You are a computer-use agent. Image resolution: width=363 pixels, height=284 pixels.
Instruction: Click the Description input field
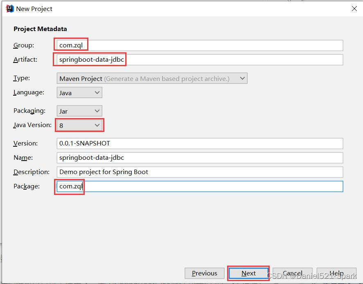pyautogui.click(x=200, y=172)
